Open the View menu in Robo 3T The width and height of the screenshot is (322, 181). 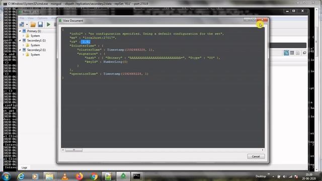(31, 18)
